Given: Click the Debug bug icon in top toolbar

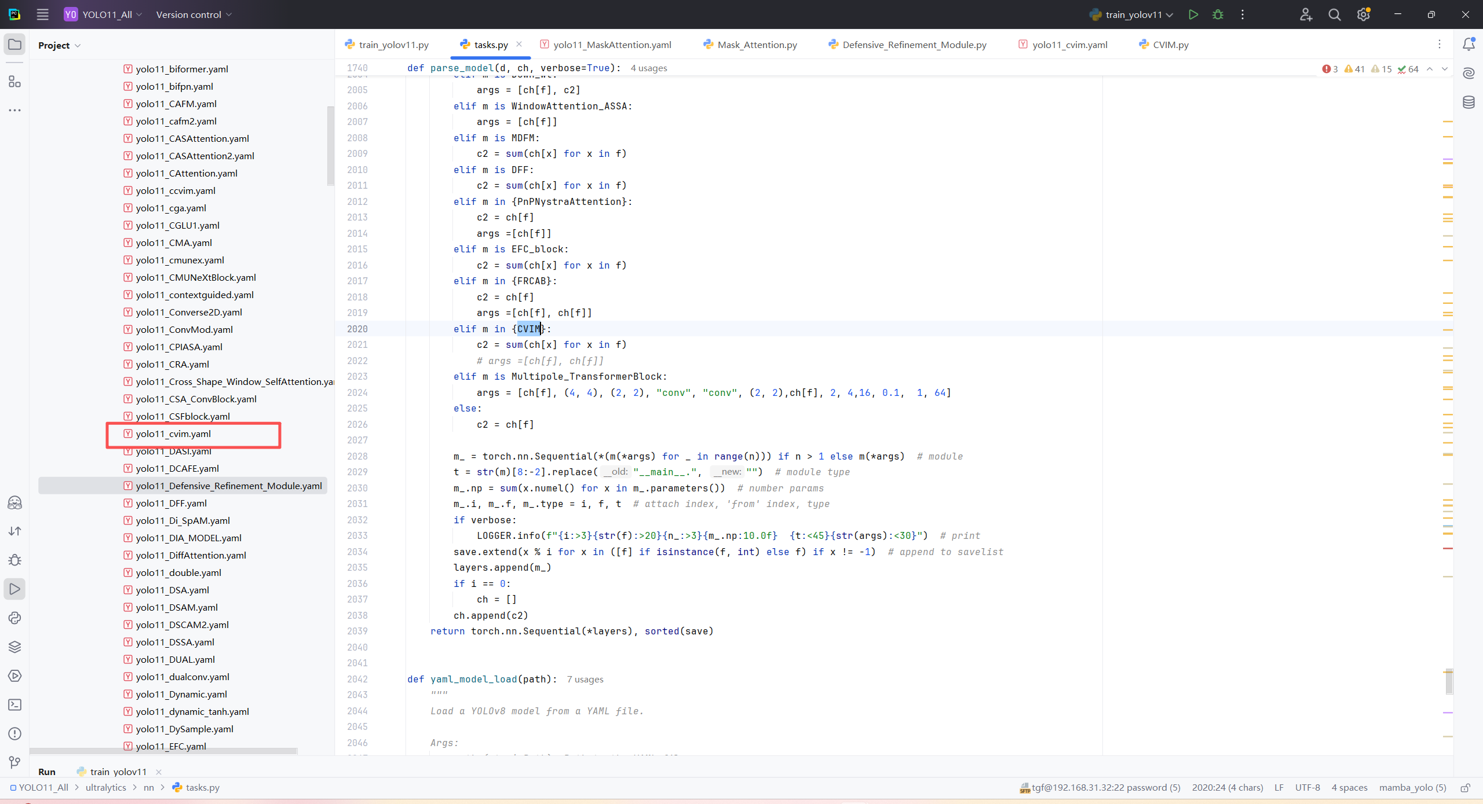Looking at the screenshot, I should (x=1218, y=14).
